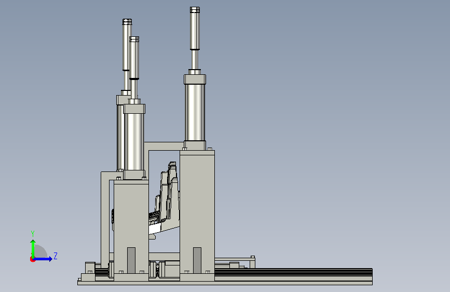Click the red X axis origin of the triad
Viewport: 450px width, 292px height.
pyautogui.click(x=32, y=259)
